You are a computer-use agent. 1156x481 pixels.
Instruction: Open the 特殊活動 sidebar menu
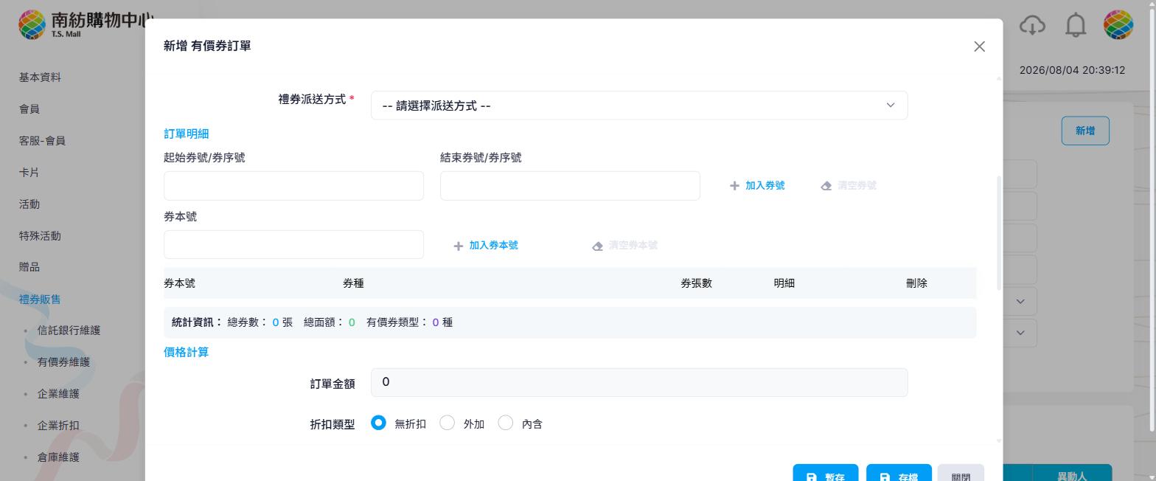click(40, 236)
